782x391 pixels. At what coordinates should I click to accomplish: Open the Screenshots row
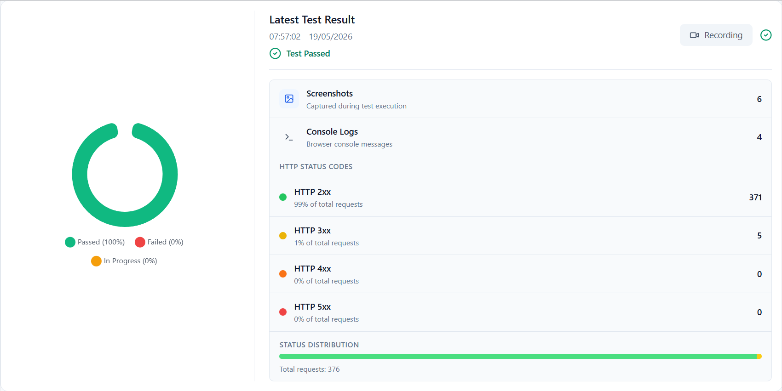520,99
